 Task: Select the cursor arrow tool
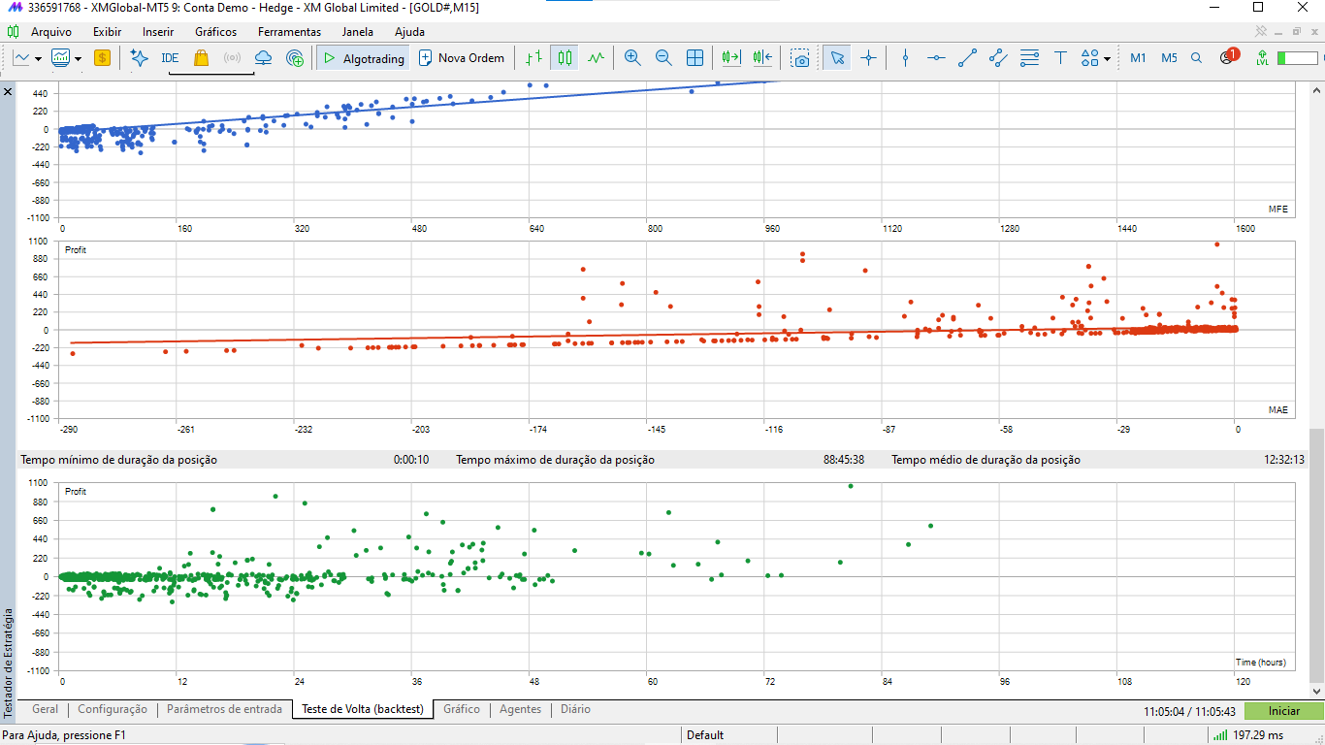(837, 58)
